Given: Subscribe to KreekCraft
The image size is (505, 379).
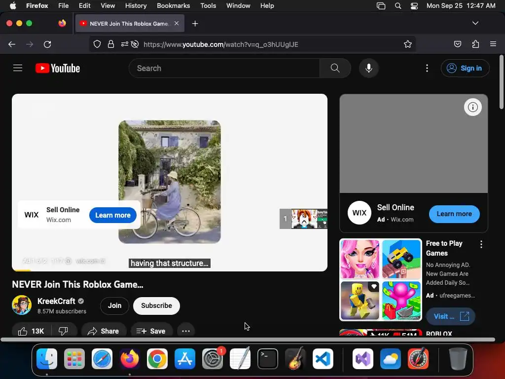Looking at the screenshot, I should point(156,305).
